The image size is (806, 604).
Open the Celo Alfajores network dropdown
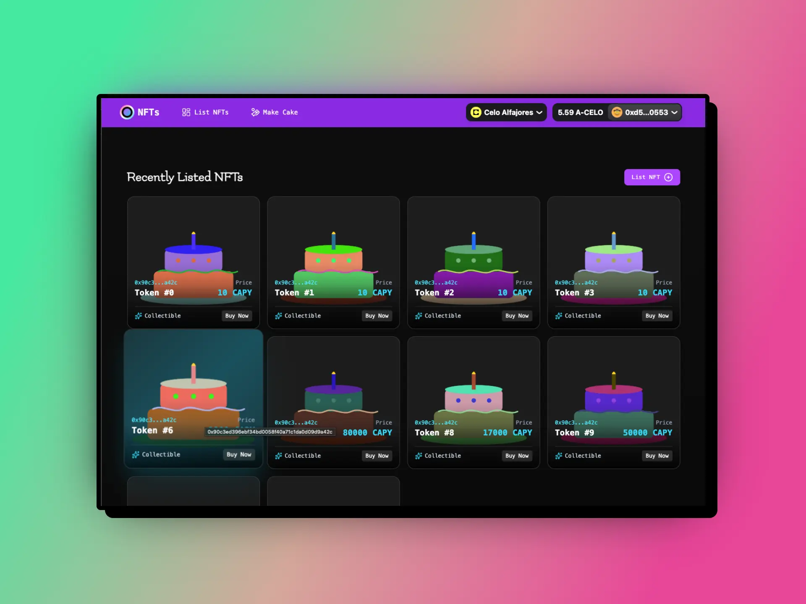coord(506,112)
